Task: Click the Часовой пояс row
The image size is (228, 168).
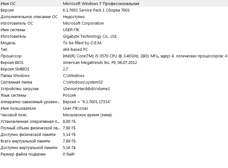Action: click(114, 115)
